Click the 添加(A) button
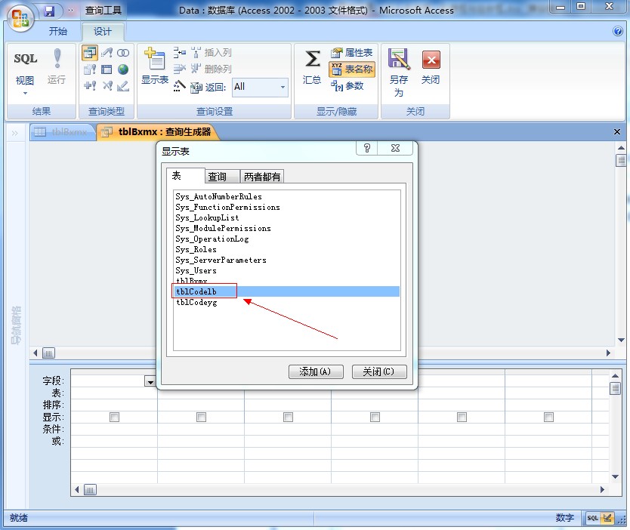Screen dimensions: 630x530 [316, 371]
